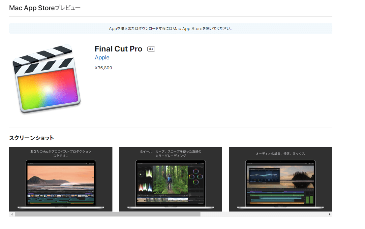Click the スクリーンショット section heading

point(31,138)
